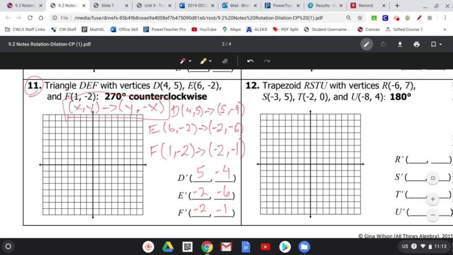This screenshot has width=453, height=255.
Task: Redo the annotation
Action: pos(267,61)
